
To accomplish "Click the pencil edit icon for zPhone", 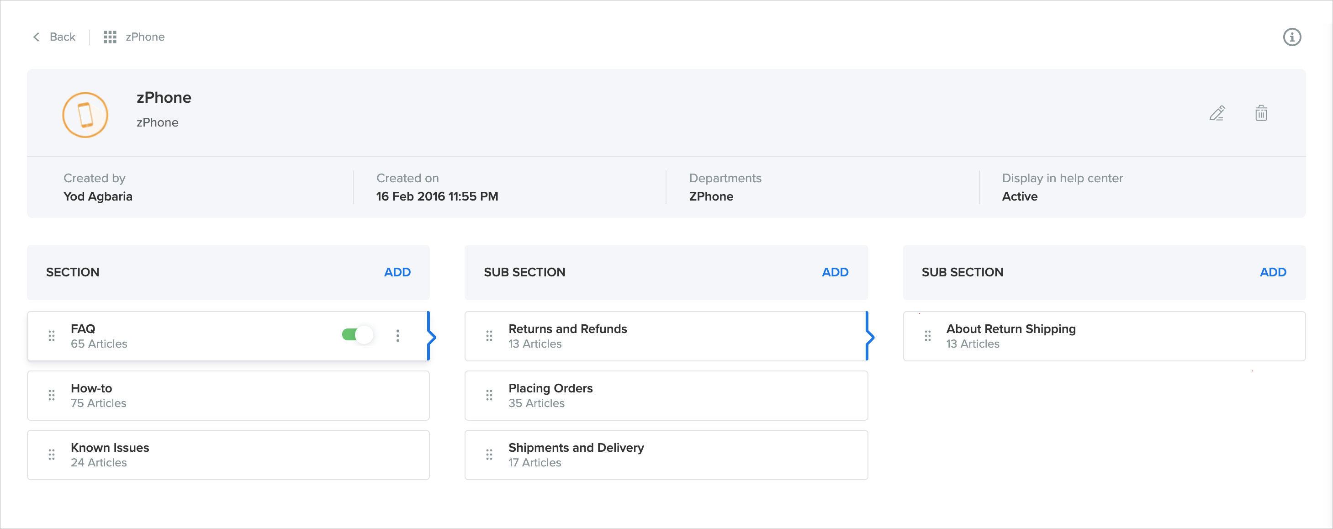I will tap(1217, 113).
